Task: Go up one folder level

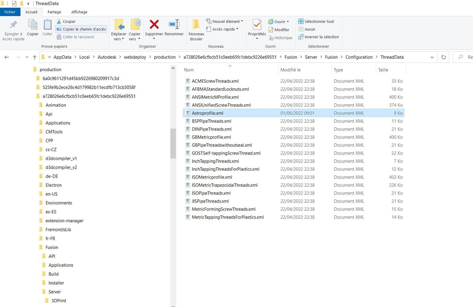Action: [35, 57]
